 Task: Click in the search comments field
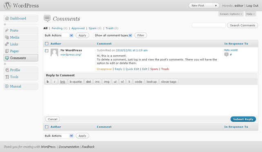tap(209, 25)
